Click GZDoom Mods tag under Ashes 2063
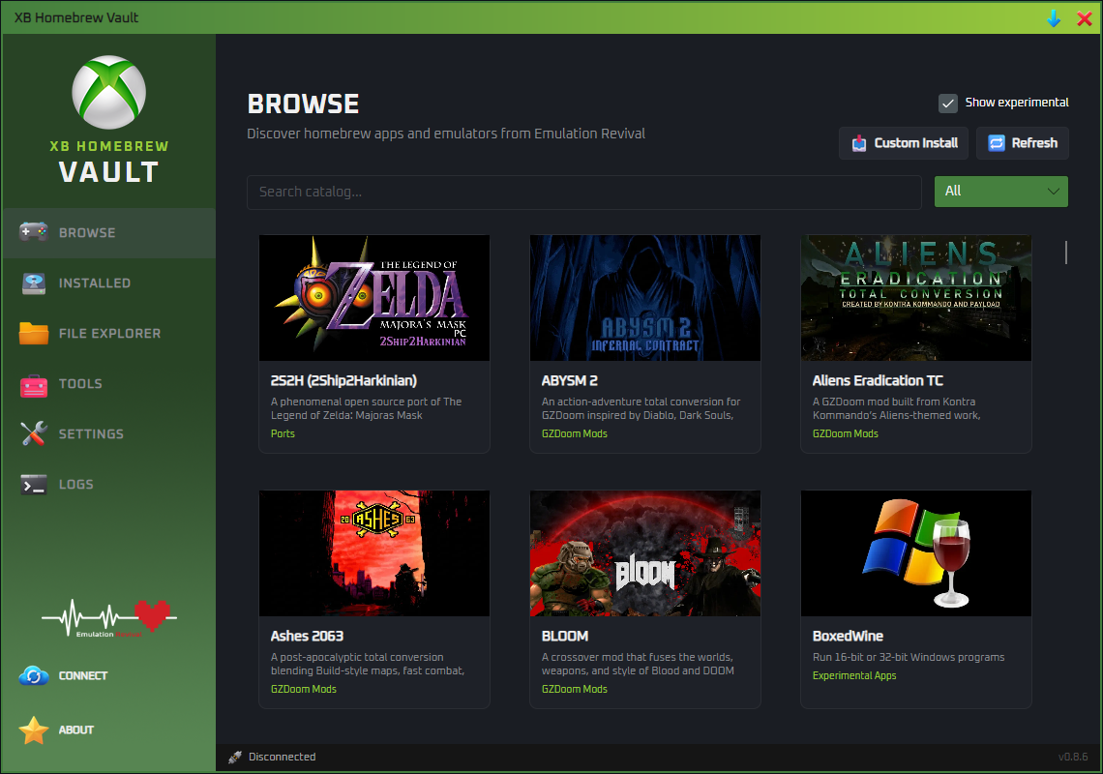 click(304, 690)
